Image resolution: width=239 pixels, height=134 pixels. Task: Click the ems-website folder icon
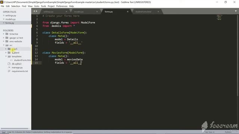click(x=7, y=41)
